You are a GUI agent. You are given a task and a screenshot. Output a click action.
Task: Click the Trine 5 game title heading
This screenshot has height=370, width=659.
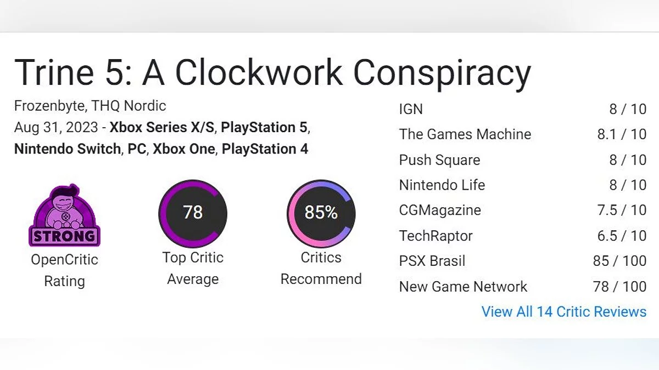(272, 72)
